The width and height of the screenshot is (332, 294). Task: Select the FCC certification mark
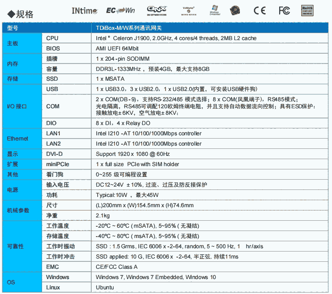284,10
